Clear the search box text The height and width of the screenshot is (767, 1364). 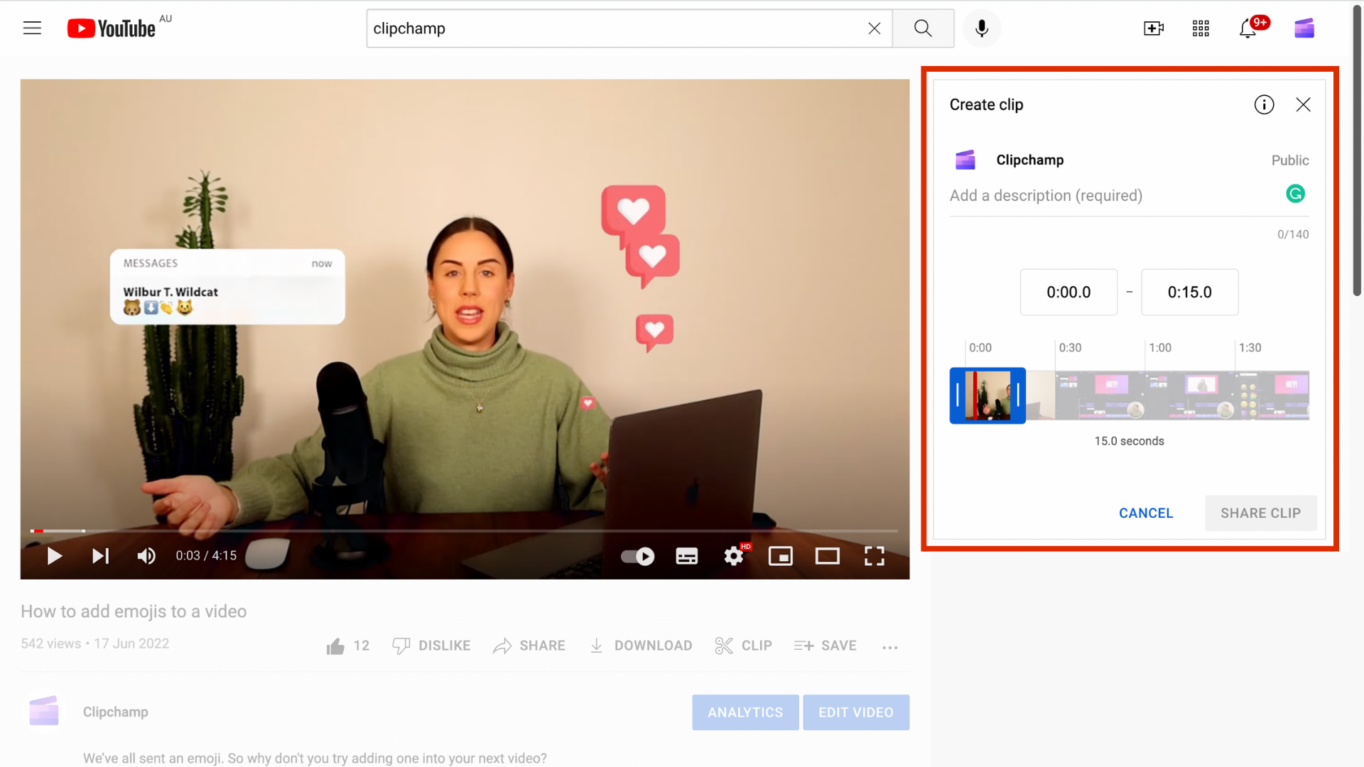pyautogui.click(x=875, y=28)
